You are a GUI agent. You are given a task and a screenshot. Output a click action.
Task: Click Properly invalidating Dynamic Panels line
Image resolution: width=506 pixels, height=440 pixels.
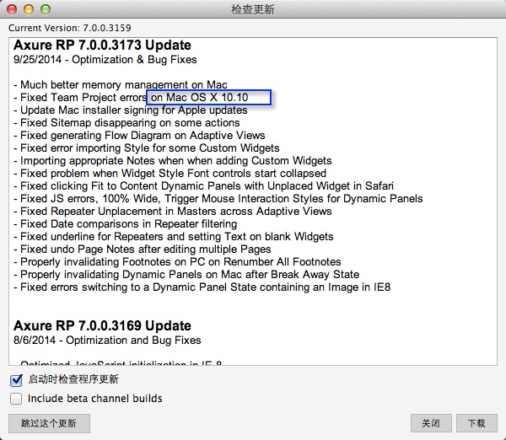(186, 275)
